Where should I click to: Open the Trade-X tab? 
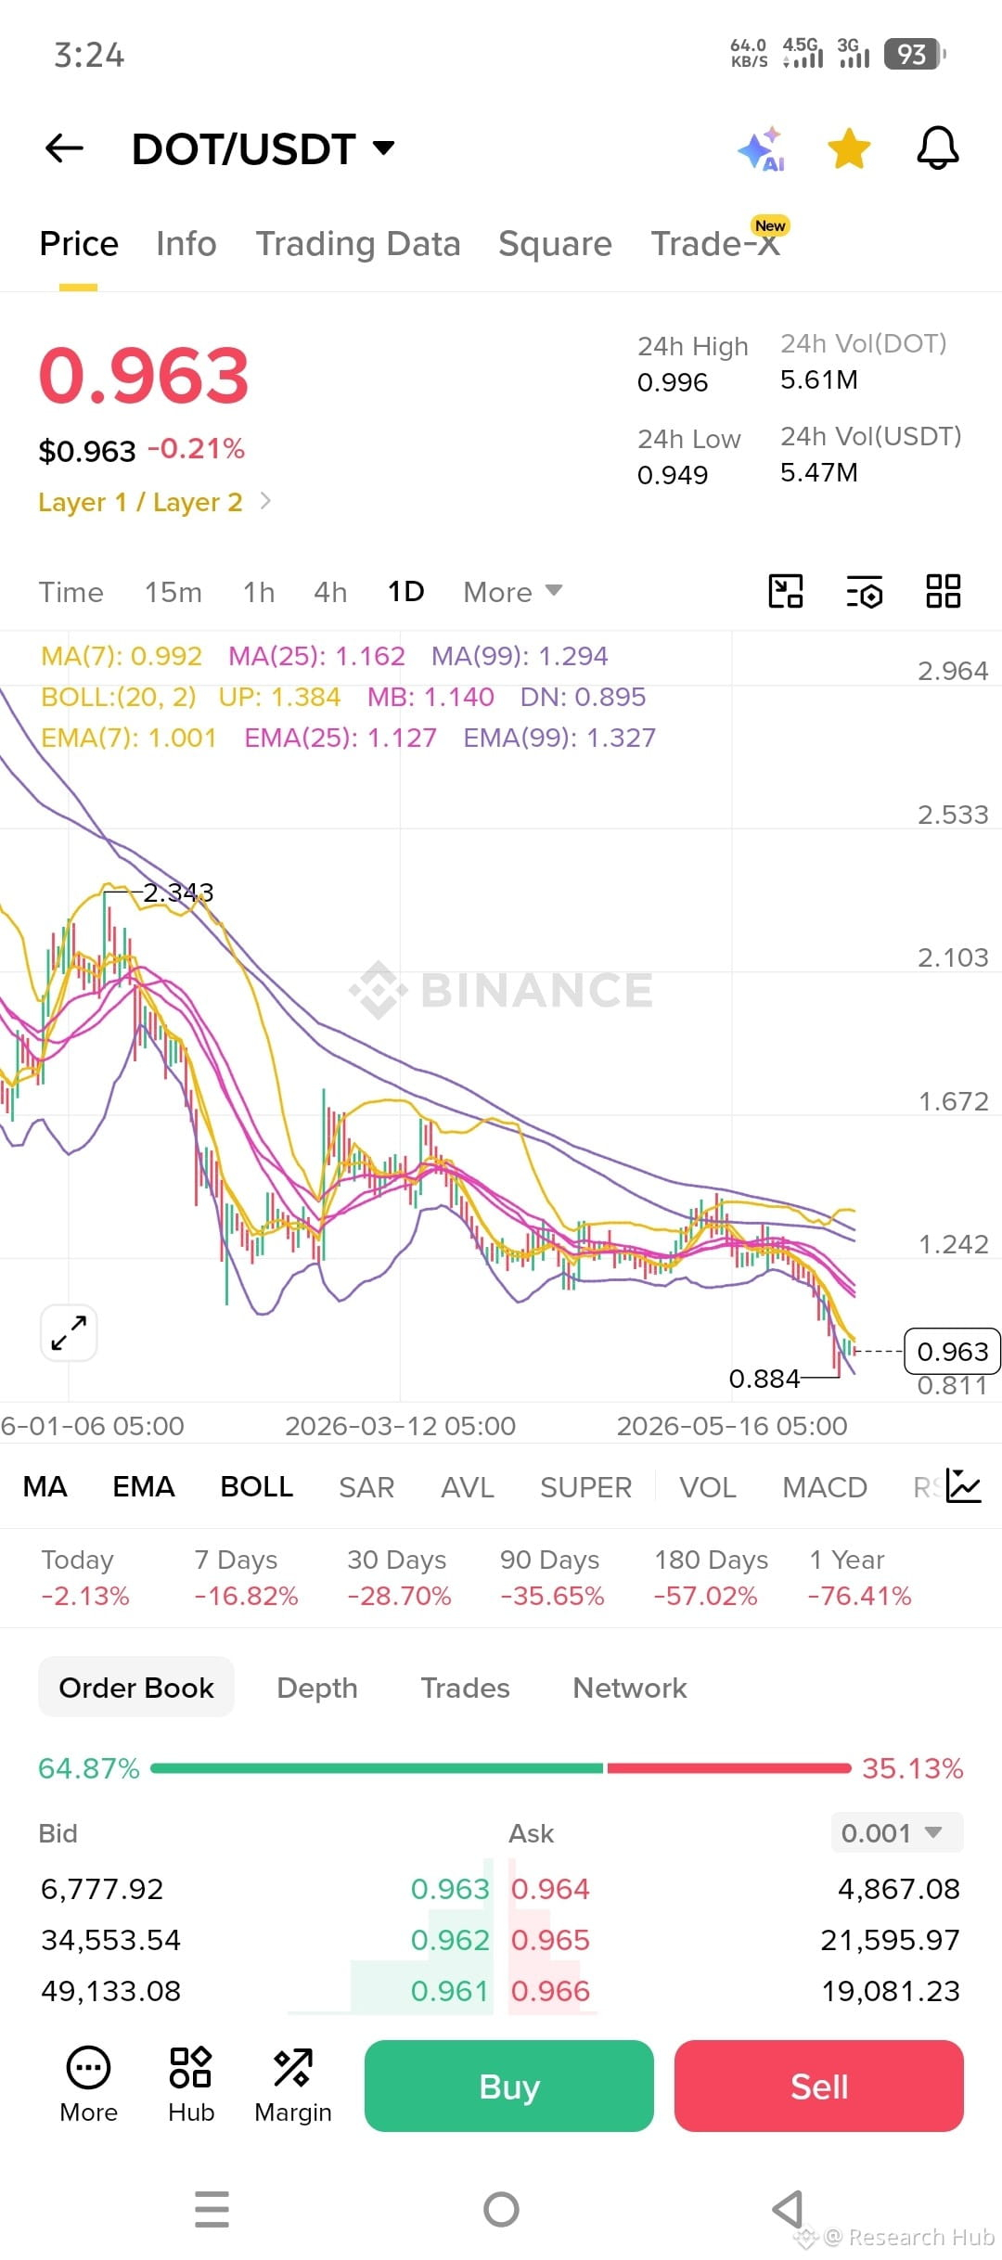click(715, 244)
